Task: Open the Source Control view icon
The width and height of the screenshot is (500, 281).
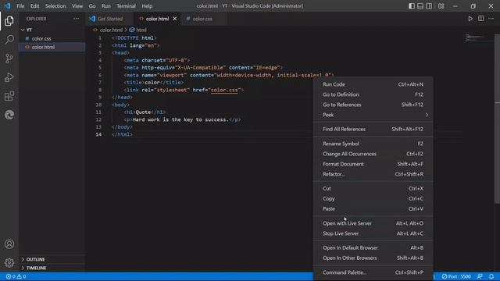Action: 9,59
